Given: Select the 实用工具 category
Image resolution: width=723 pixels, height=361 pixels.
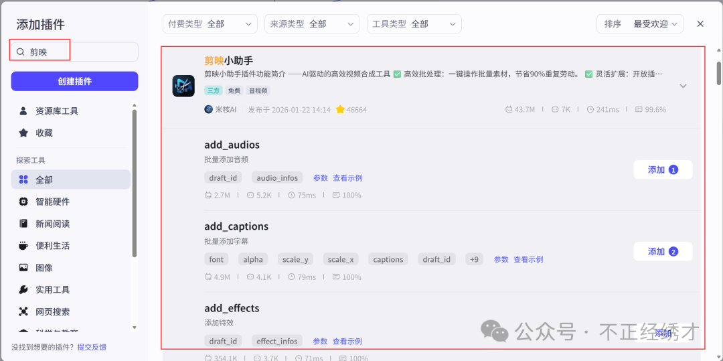Looking at the screenshot, I should 71,289.
